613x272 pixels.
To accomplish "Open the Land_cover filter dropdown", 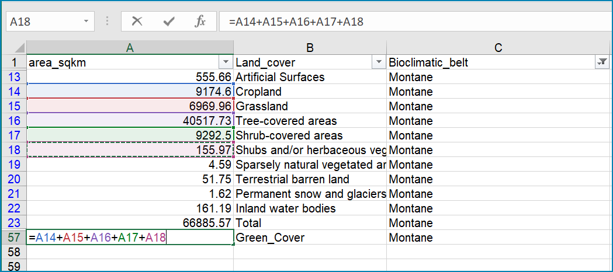I will (x=379, y=62).
